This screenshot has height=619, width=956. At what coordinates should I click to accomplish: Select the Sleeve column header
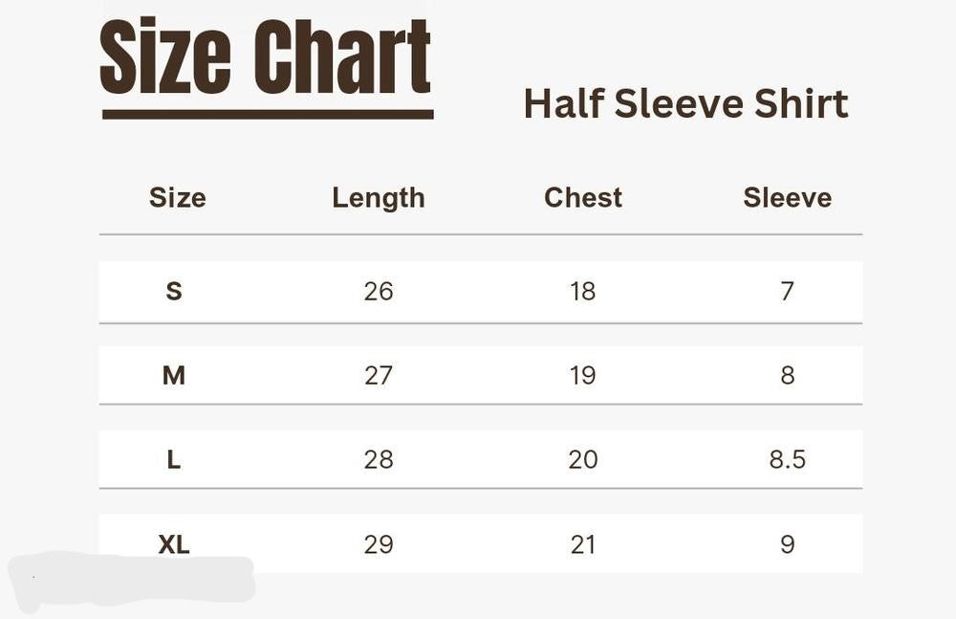[x=787, y=198]
